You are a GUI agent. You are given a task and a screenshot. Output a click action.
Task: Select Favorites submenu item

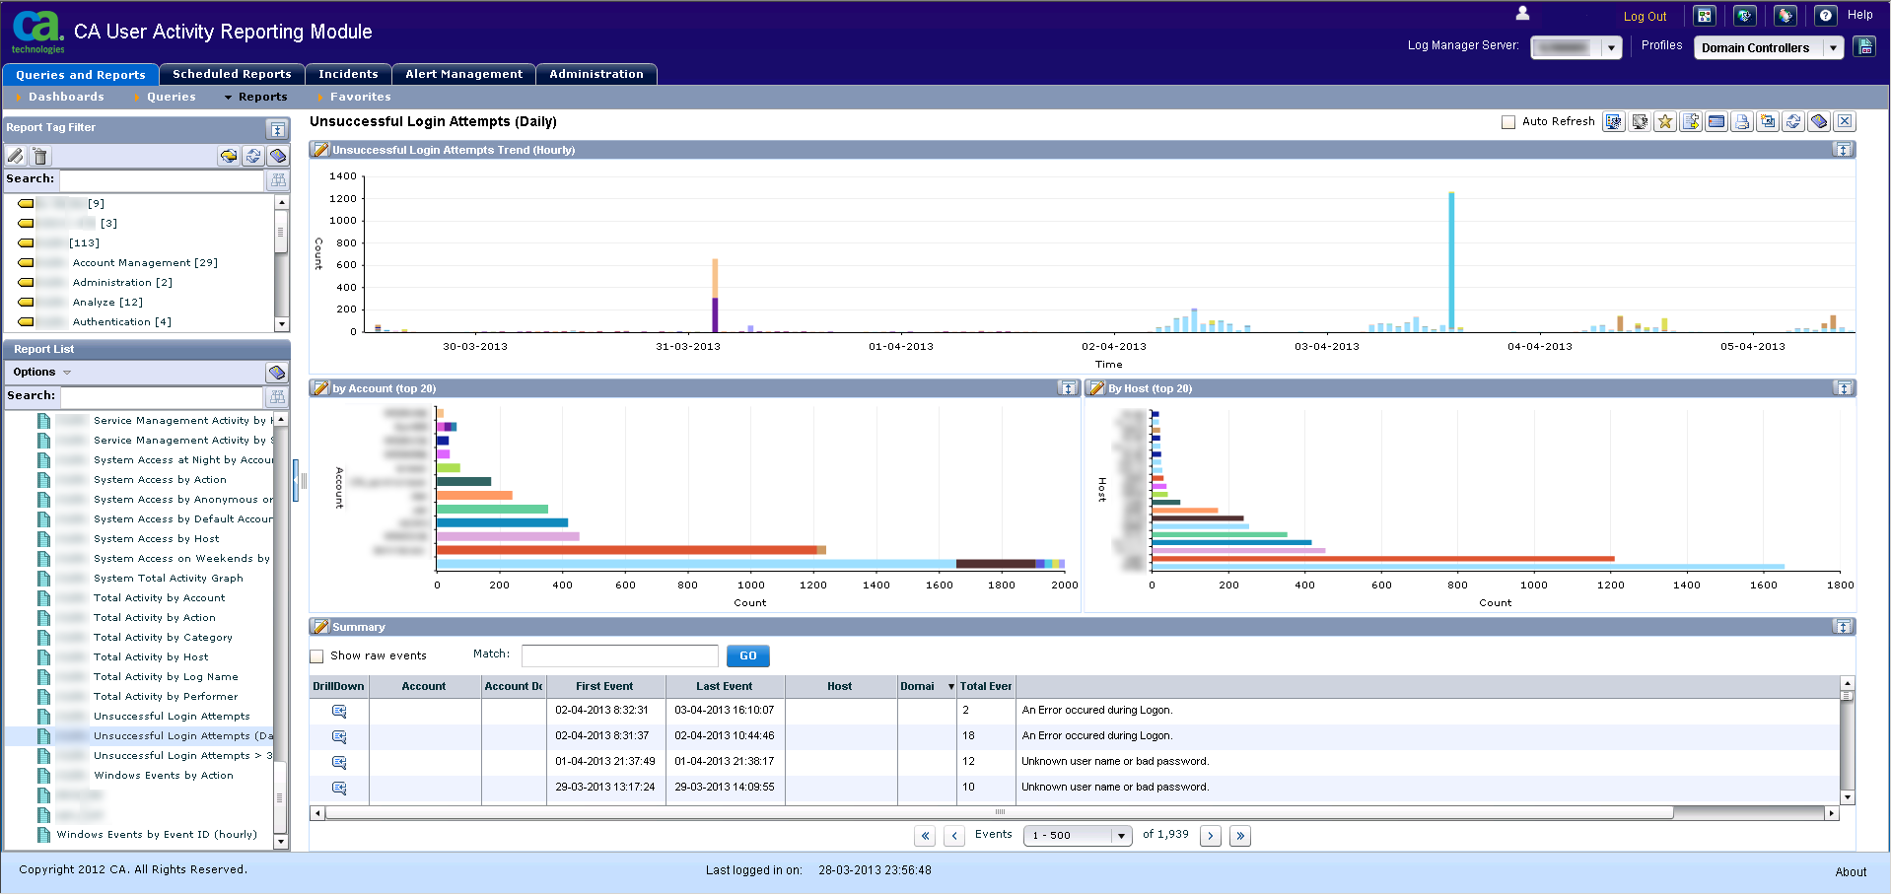point(360,97)
